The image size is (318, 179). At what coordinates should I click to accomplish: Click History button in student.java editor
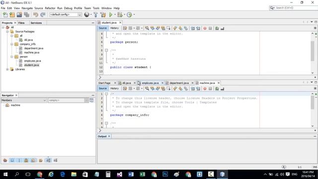click(114, 28)
